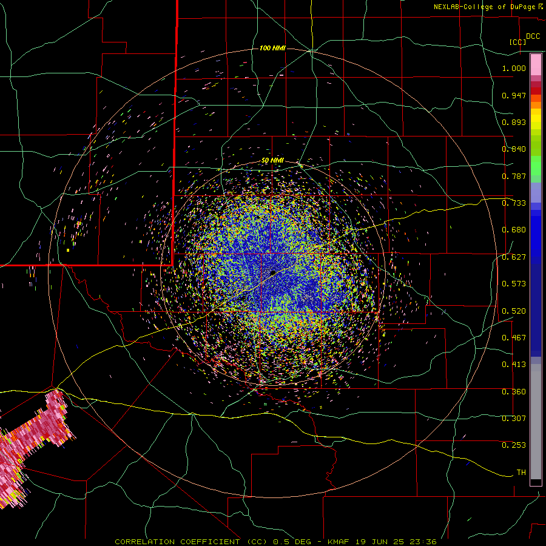The image size is (546, 546).
Task: Select the 0.787 scale value
Action: [514, 176]
